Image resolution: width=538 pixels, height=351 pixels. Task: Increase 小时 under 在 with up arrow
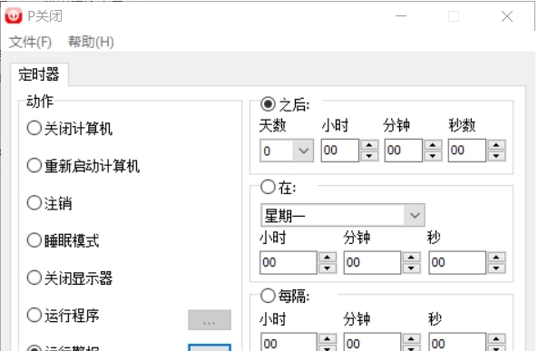(328, 257)
